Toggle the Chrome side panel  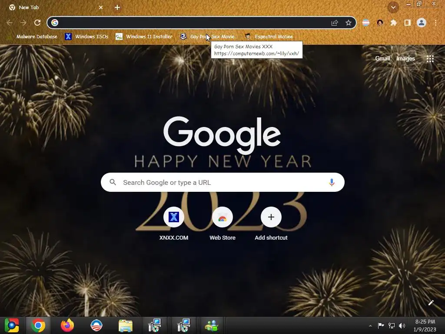tap(408, 23)
